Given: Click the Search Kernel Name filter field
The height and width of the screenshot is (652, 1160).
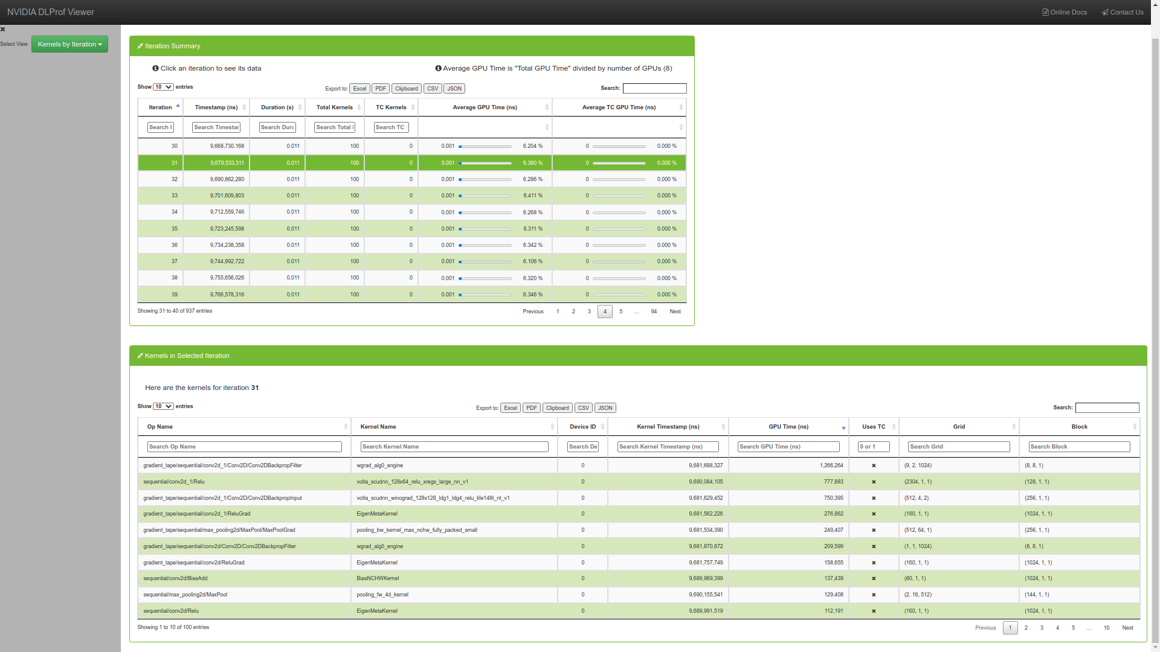Looking at the screenshot, I should click(454, 447).
